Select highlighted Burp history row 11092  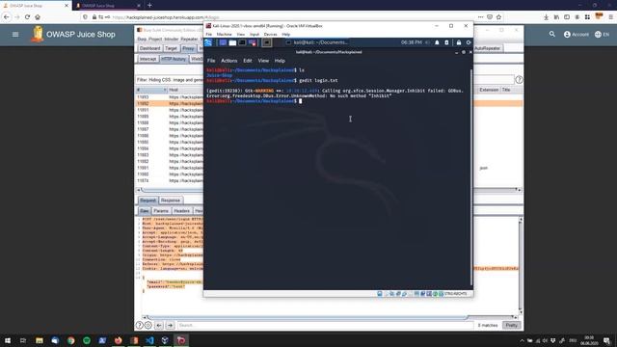tap(170, 103)
